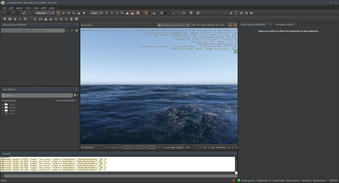Open the Entity Outliner search filter dropdown arrow

click(x=67, y=31)
